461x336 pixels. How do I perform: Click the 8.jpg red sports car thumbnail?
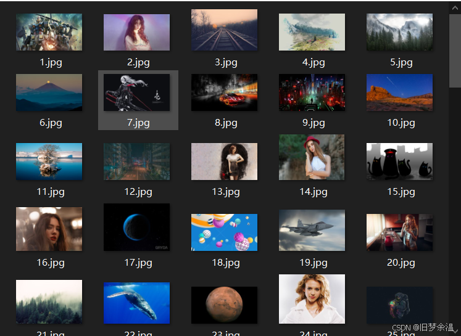[224, 92]
